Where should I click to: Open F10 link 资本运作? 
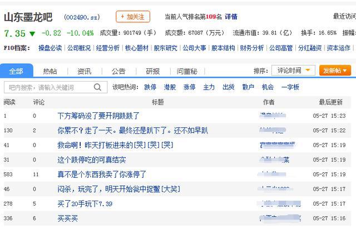(x=339, y=48)
